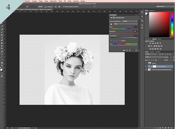Click the Saturación slider handle
175x129 pixels.
click(x=111, y=34)
